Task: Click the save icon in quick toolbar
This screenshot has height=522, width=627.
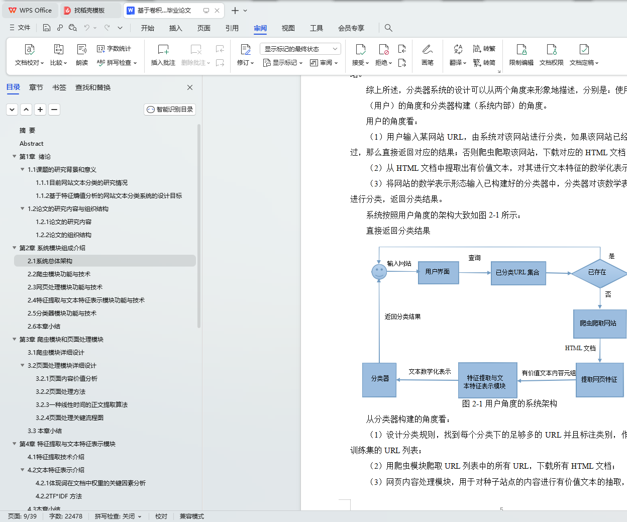Action: click(46, 28)
